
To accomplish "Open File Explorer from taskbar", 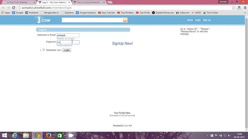I will tap(26, 136).
